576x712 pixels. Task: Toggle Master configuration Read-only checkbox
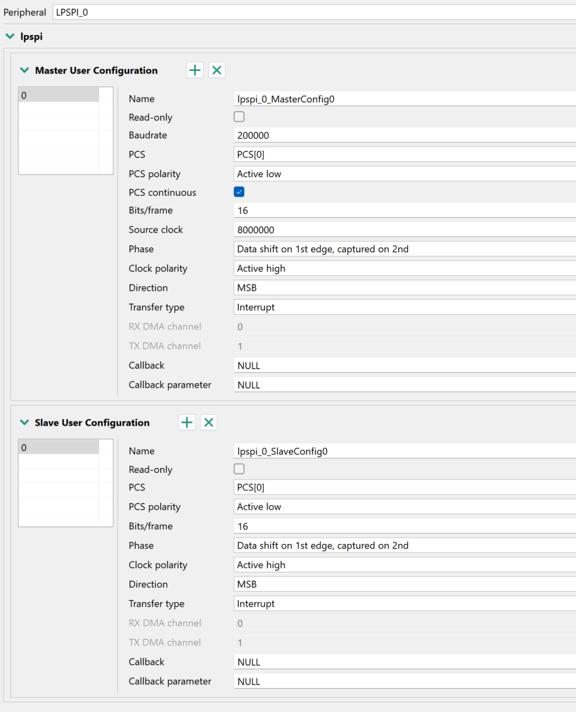pyautogui.click(x=239, y=117)
